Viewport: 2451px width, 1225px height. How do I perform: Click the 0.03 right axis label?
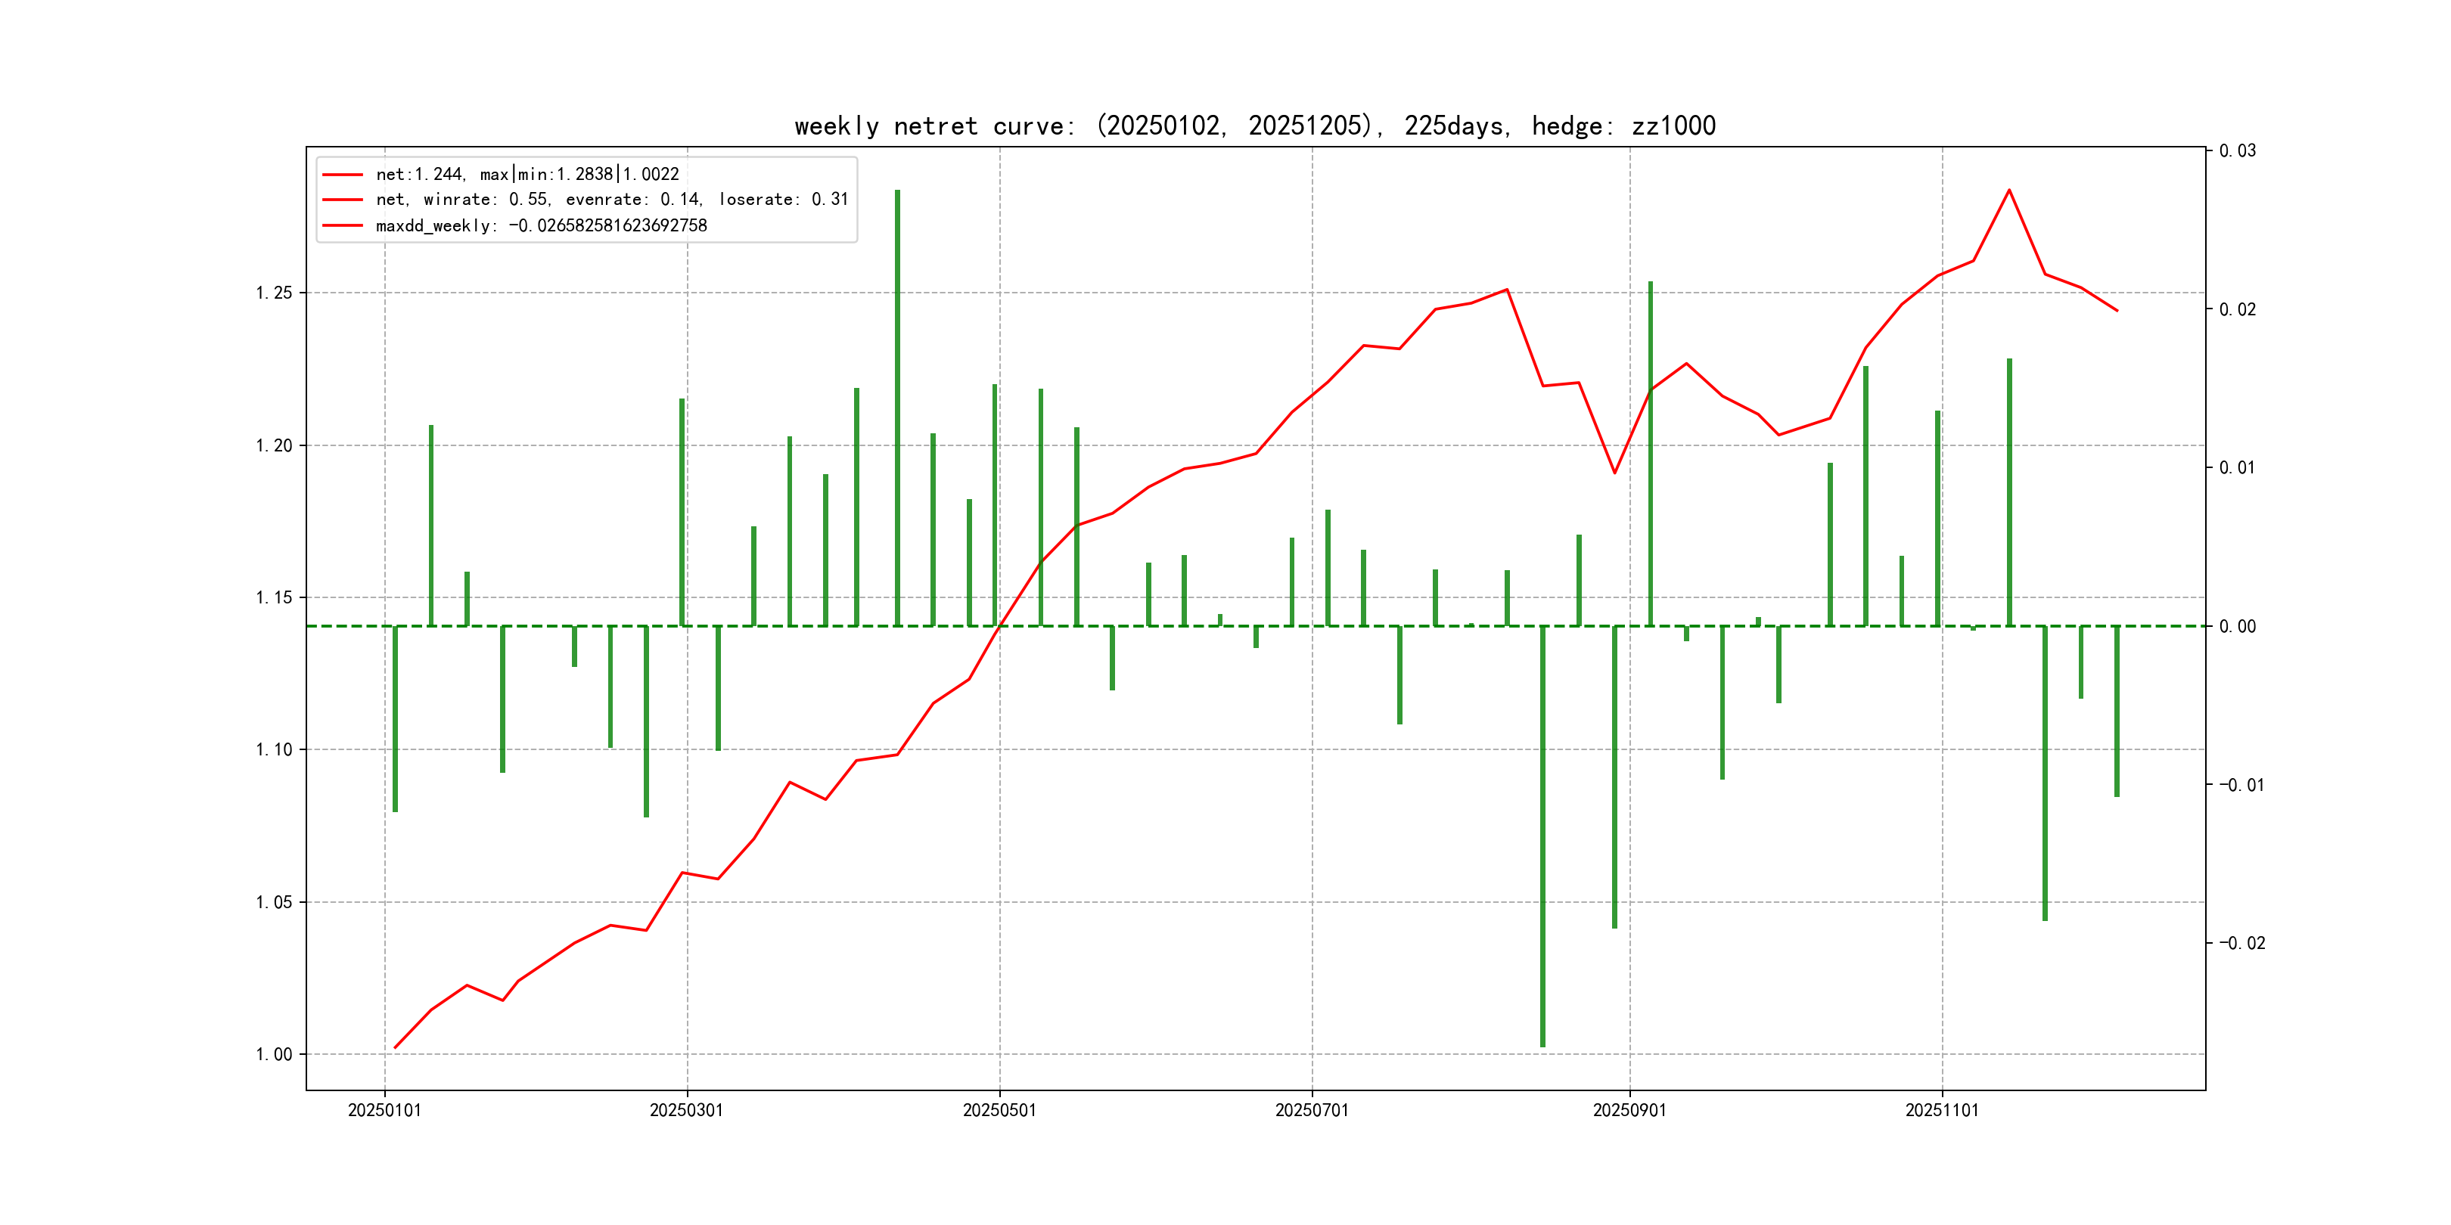[2237, 151]
